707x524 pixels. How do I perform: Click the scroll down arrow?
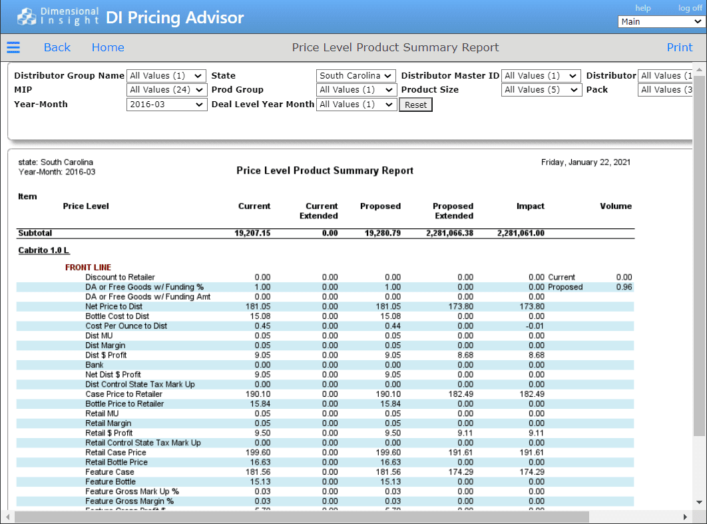click(699, 502)
